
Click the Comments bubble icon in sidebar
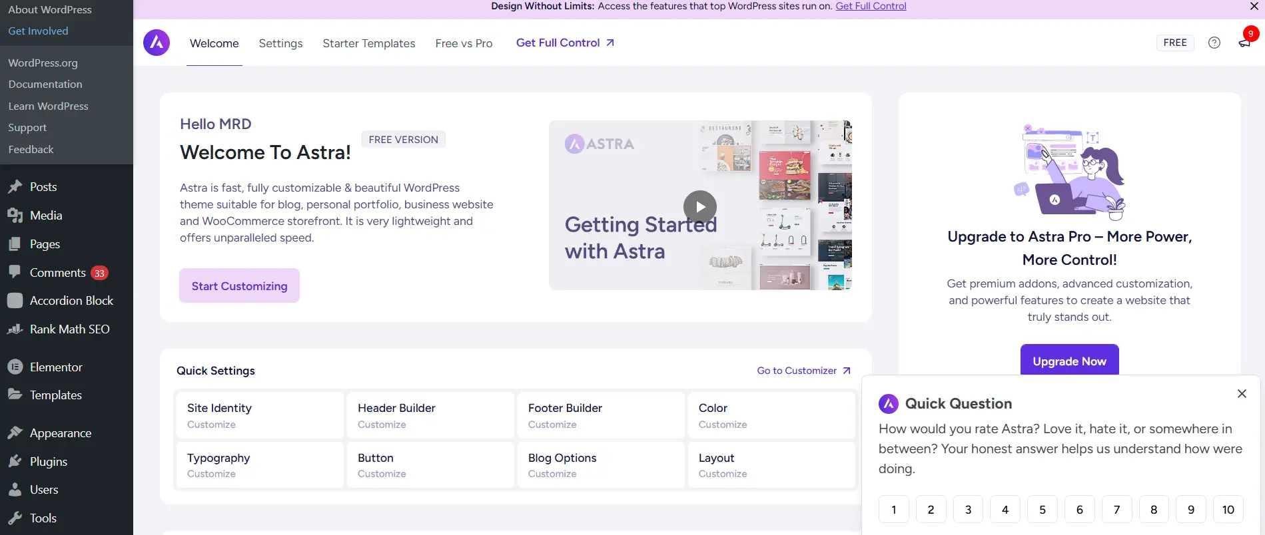[15, 272]
